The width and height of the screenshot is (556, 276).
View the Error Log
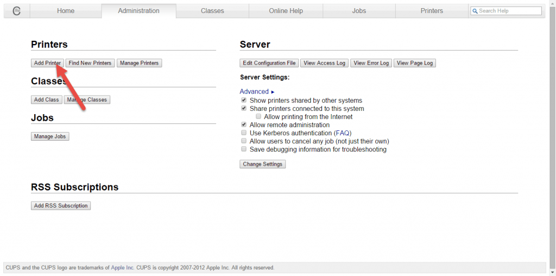[371, 63]
